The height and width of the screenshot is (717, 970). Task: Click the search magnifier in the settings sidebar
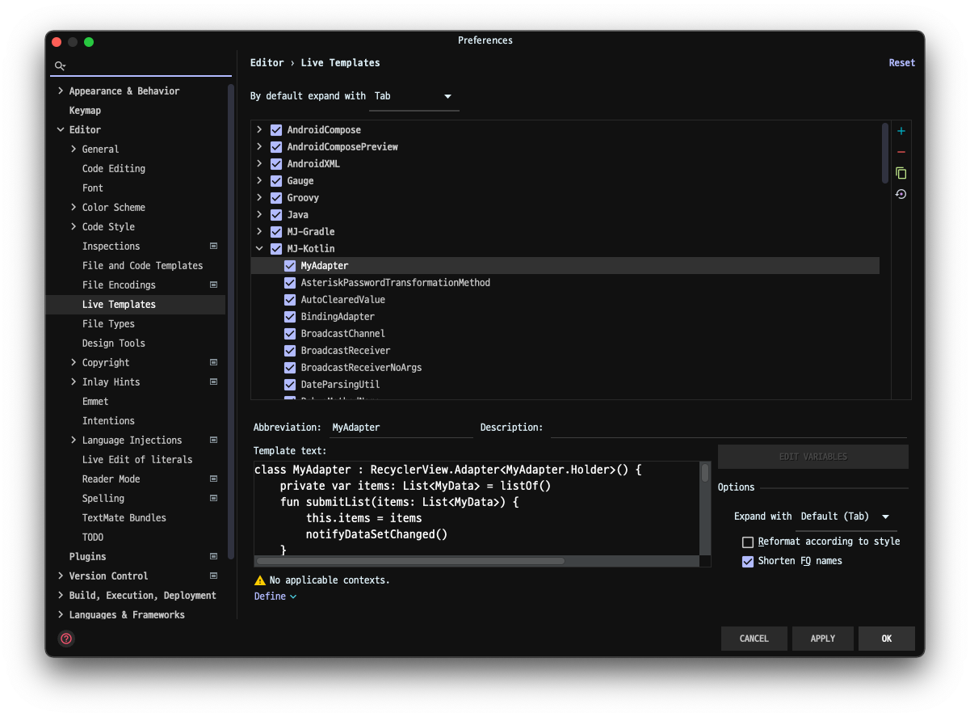pos(60,65)
